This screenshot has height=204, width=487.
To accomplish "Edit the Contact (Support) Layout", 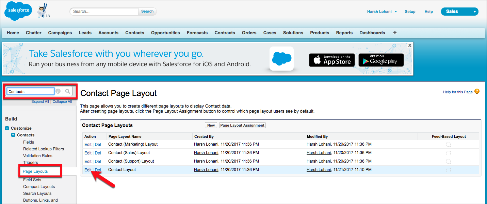I will pyautogui.click(x=88, y=161).
